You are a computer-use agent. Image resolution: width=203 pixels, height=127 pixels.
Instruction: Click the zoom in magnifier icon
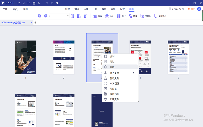pos(39,16)
